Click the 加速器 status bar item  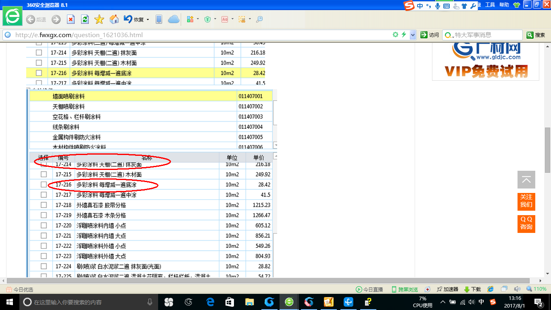pos(447,289)
